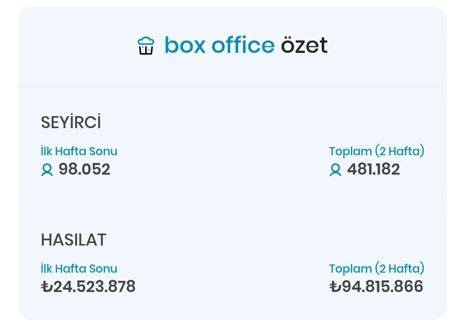The width and height of the screenshot is (465, 329).
Task: Select the SEYİRCİ section heading
Action: coord(71,123)
